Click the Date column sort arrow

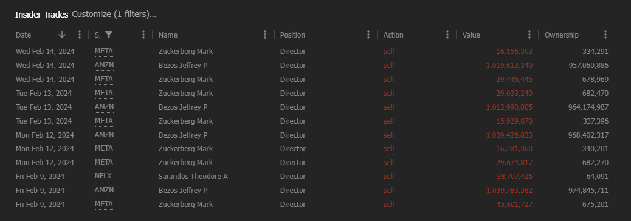click(62, 35)
